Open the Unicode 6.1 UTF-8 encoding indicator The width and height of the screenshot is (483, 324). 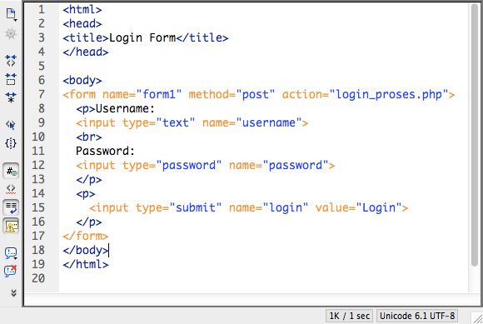[417, 316]
